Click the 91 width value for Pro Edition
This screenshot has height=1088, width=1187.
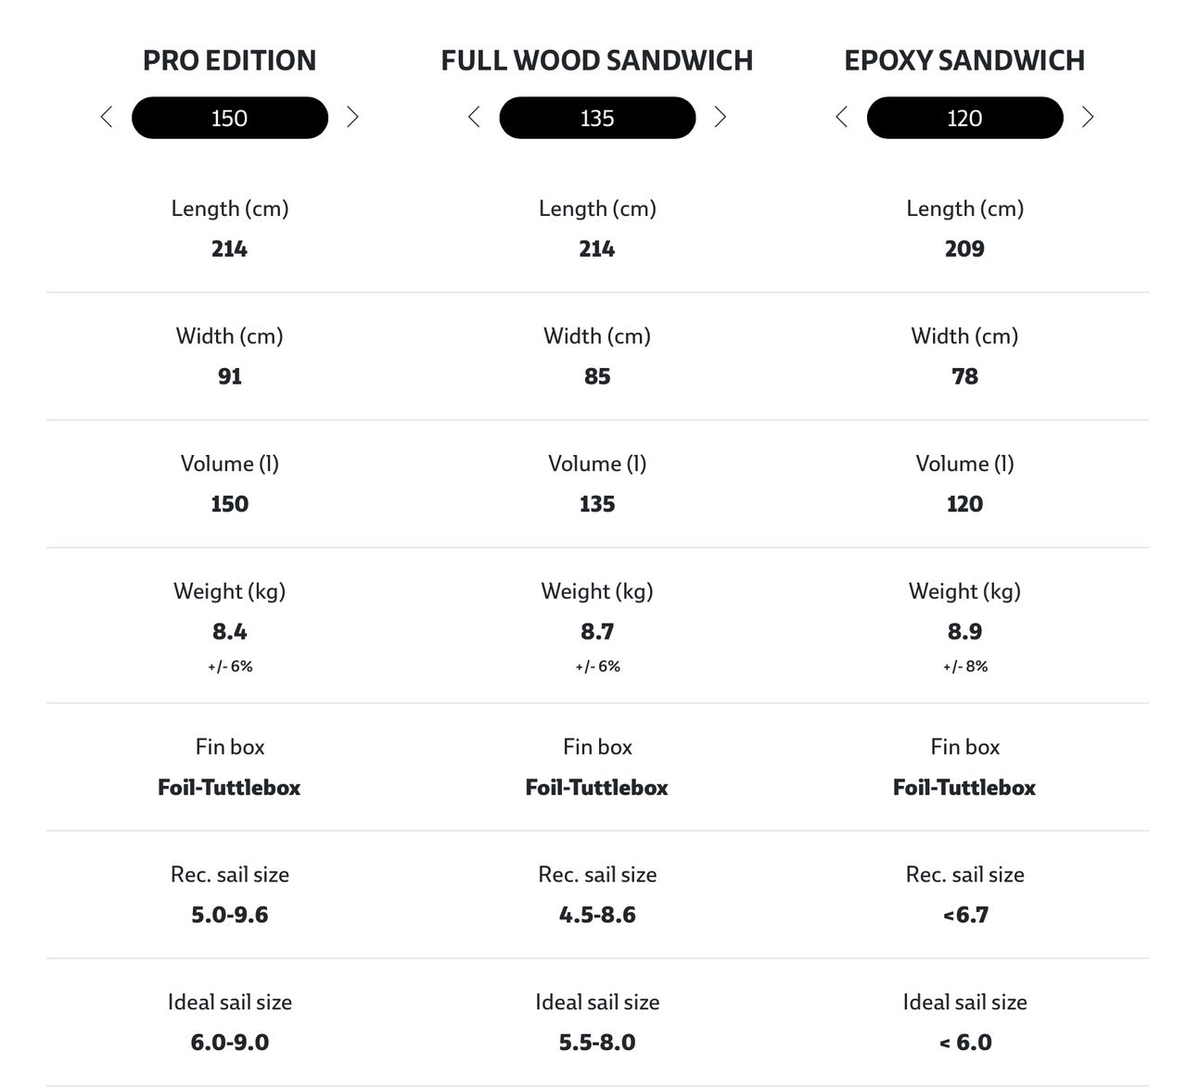(229, 376)
